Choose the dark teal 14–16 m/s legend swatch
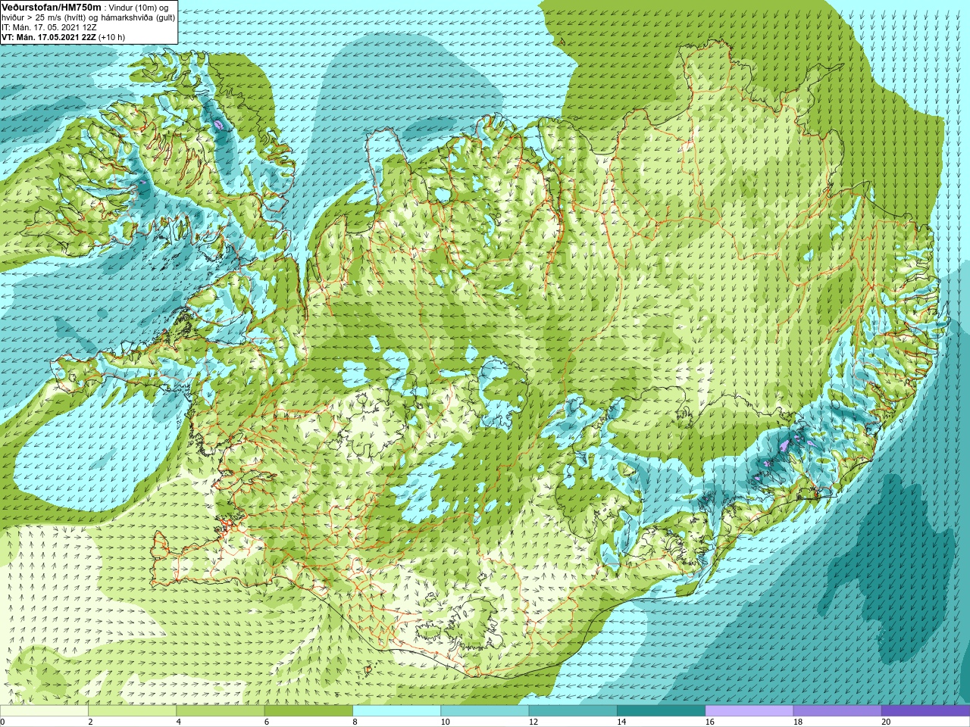Viewport: 970px width, 727px height. [x=661, y=711]
